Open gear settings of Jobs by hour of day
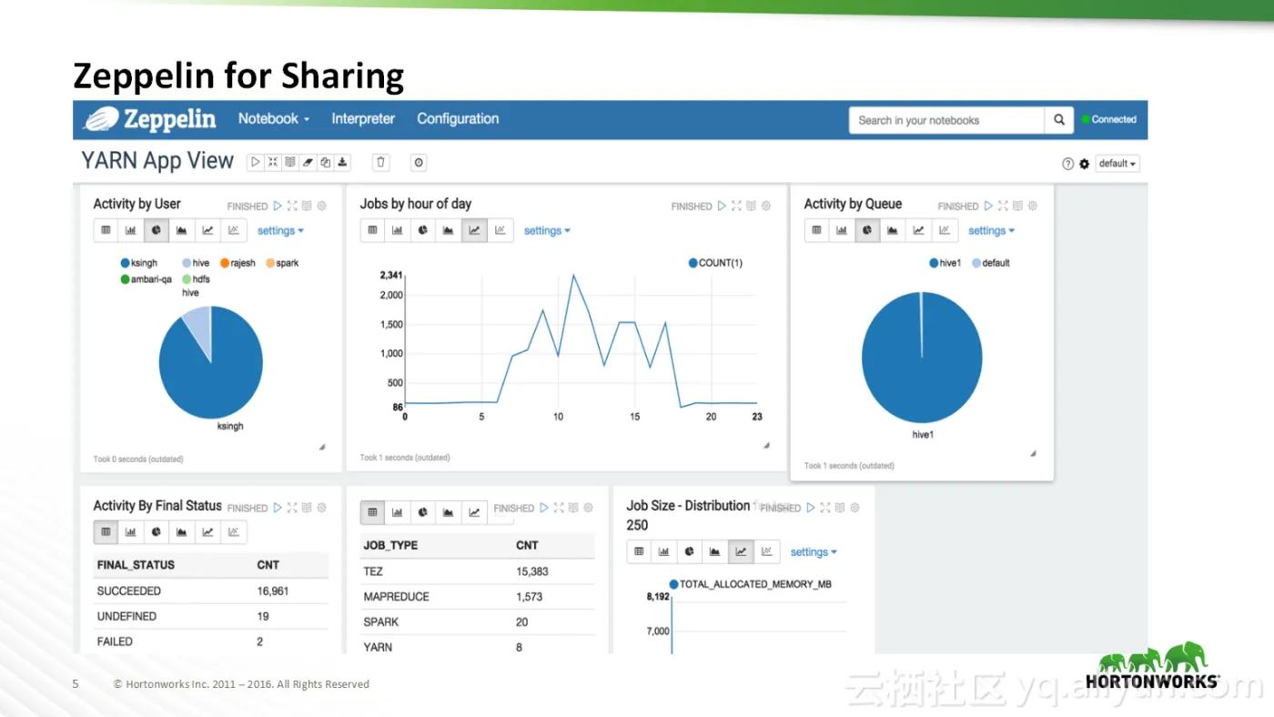This screenshot has width=1274, height=717. [x=765, y=207]
